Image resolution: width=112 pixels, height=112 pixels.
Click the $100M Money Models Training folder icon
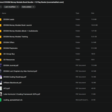[x=1, y=37]
